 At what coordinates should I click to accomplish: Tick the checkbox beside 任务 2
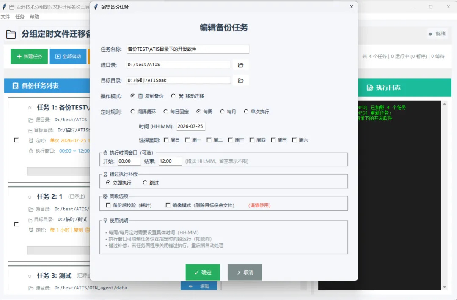17,224
